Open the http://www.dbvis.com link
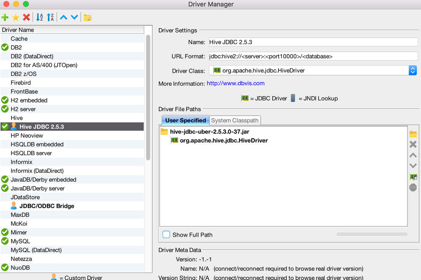Screen dimensions: 421x280 click(x=236, y=83)
